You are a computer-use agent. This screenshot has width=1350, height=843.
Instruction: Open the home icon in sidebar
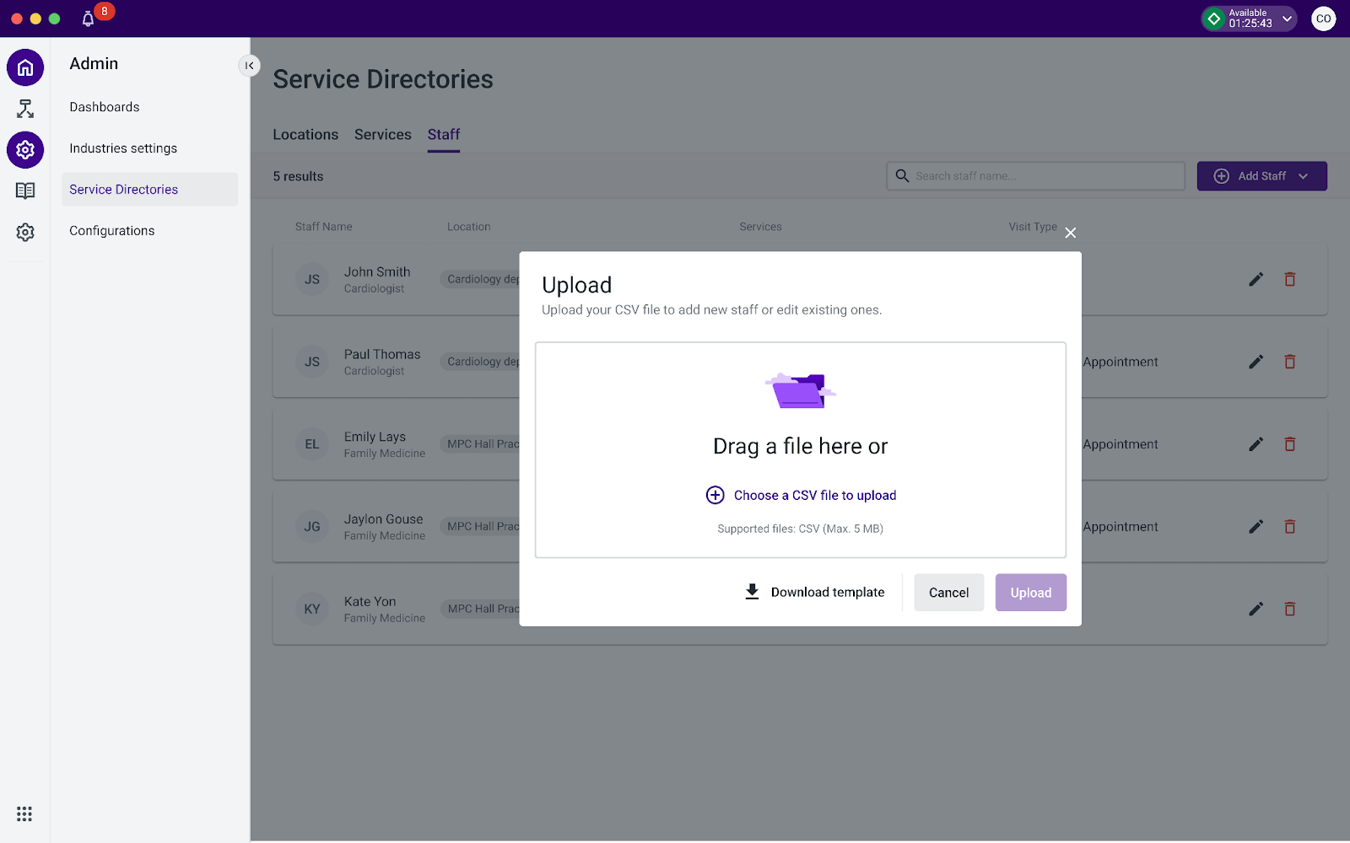[25, 67]
